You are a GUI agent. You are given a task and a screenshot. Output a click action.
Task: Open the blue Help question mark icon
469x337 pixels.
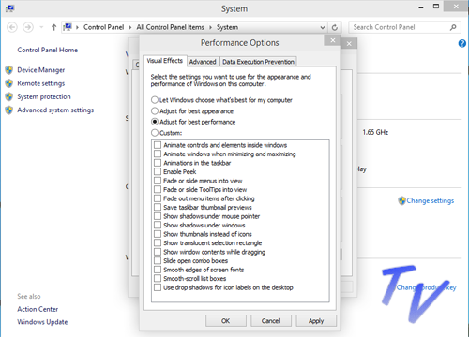pyautogui.click(x=461, y=43)
